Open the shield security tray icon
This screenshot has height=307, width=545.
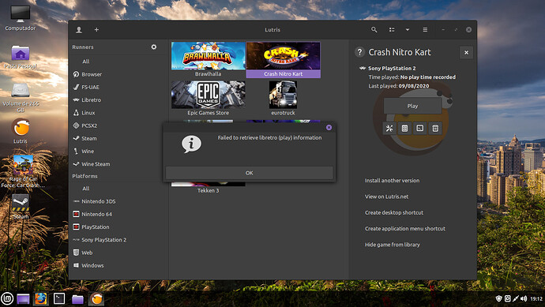[x=498, y=298]
